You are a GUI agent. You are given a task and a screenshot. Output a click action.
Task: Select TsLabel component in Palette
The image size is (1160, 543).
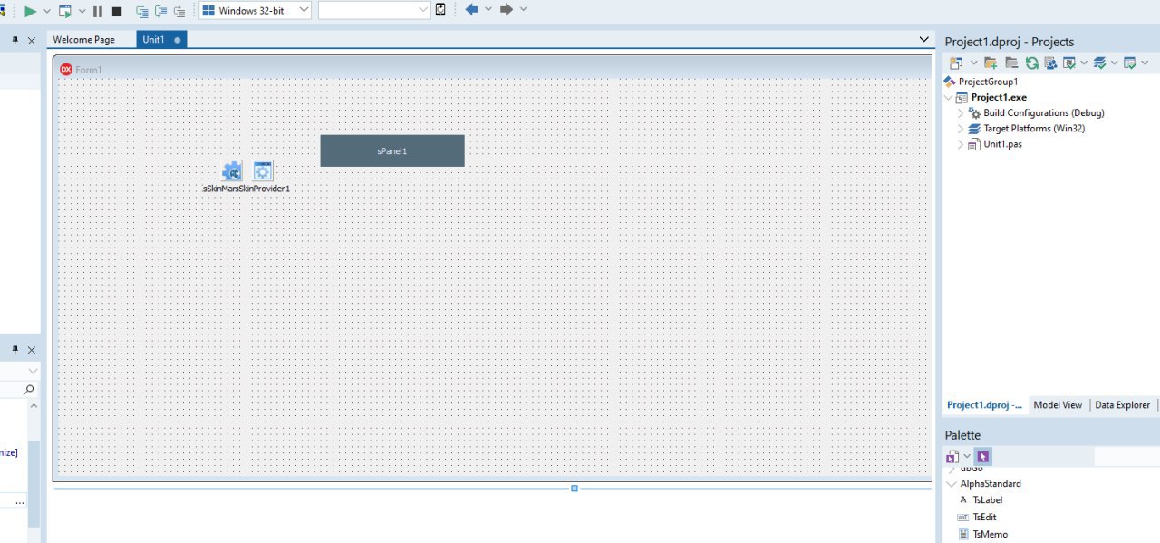987,500
